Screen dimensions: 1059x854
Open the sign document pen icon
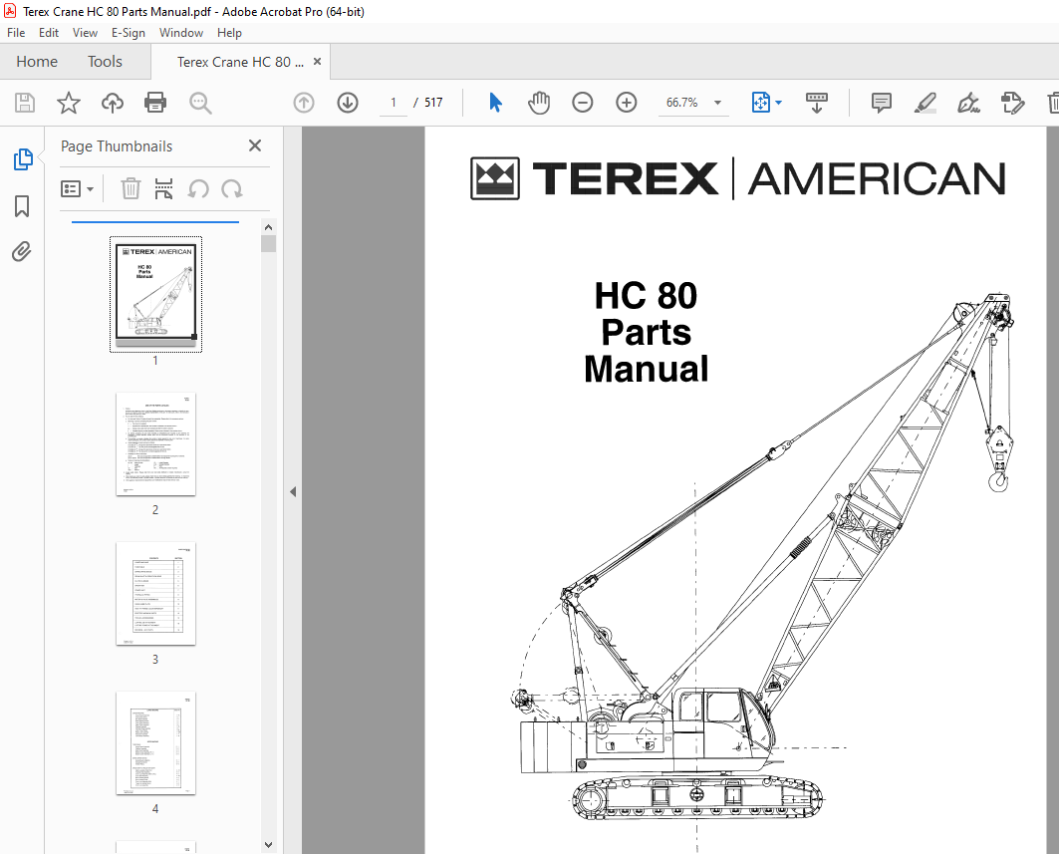point(968,103)
